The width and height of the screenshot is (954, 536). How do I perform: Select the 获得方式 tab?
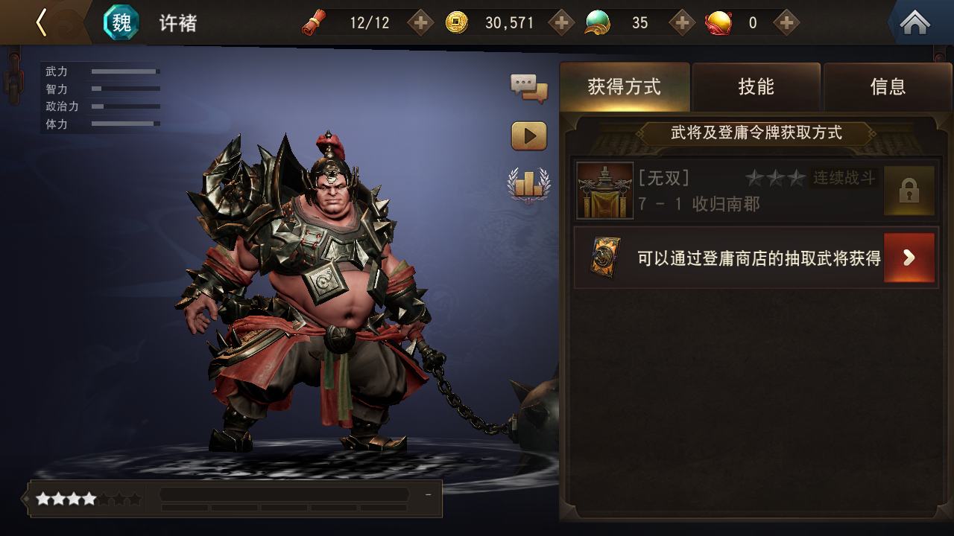pyautogui.click(x=625, y=87)
